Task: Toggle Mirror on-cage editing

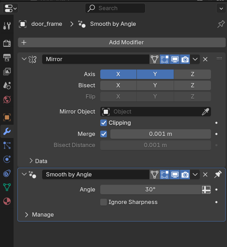Action: [155, 59]
